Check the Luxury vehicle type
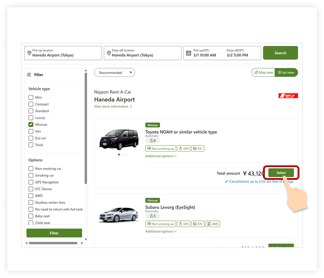This screenshot has width=324, height=278. pyautogui.click(x=31, y=118)
